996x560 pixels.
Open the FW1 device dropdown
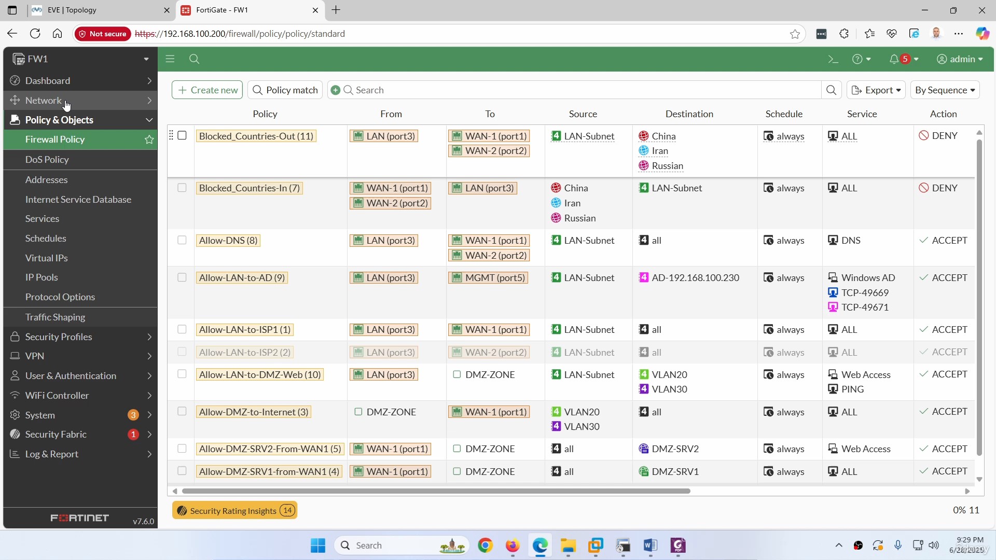80,59
